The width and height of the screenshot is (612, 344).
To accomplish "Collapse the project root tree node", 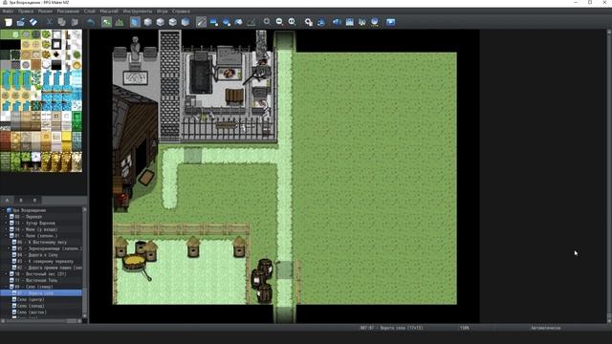I will coord(4,210).
